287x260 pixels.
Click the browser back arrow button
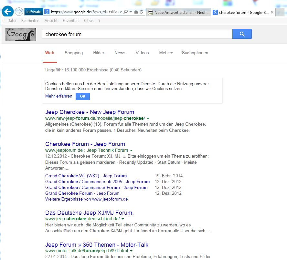tap(8, 12)
